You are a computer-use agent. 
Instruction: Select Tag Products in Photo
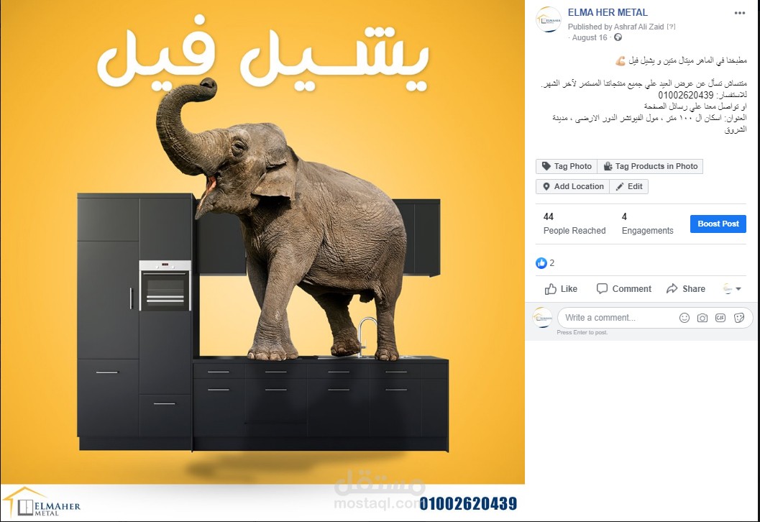click(650, 166)
